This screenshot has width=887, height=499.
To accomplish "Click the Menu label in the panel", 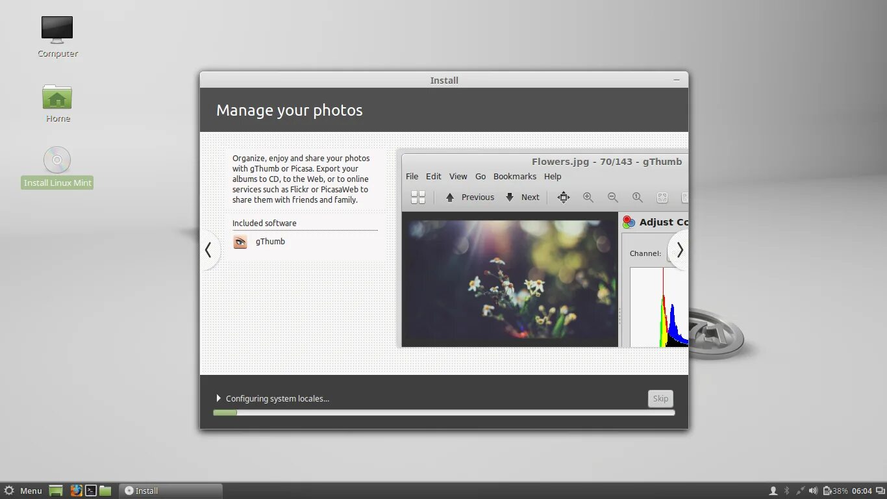I will click(31, 491).
